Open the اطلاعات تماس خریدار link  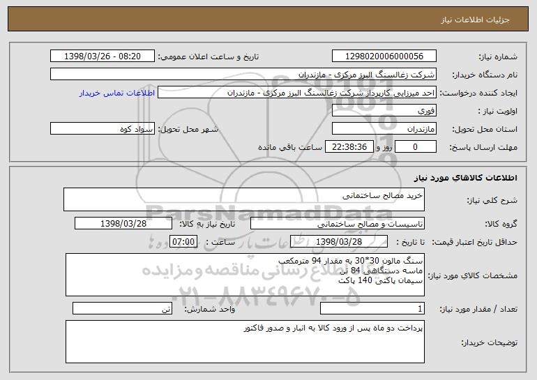click(117, 93)
